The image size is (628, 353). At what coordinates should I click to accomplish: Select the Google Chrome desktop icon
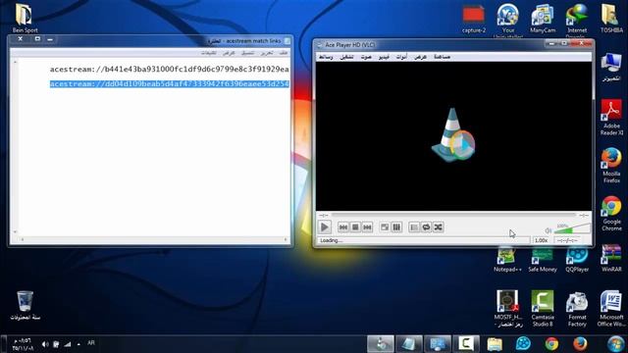611,213
